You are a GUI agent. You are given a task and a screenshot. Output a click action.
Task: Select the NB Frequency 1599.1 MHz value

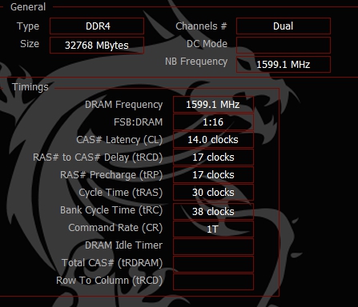[284, 64]
